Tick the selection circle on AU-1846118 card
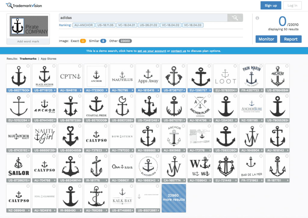308x218 pixels. tap(80, 66)
